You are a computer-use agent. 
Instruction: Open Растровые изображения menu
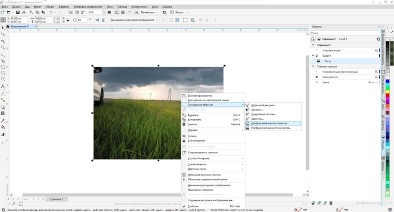[x=88, y=7]
